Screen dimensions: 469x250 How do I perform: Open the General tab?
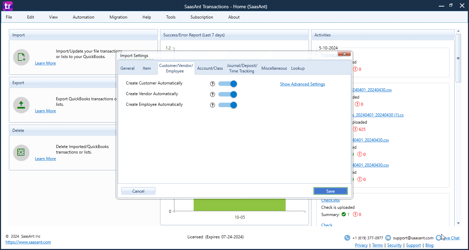tap(127, 68)
